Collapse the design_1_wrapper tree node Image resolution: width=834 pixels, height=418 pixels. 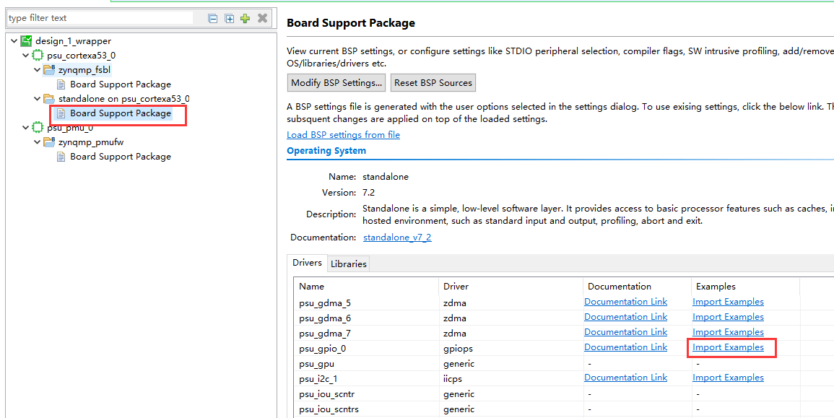tap(14, 41)
